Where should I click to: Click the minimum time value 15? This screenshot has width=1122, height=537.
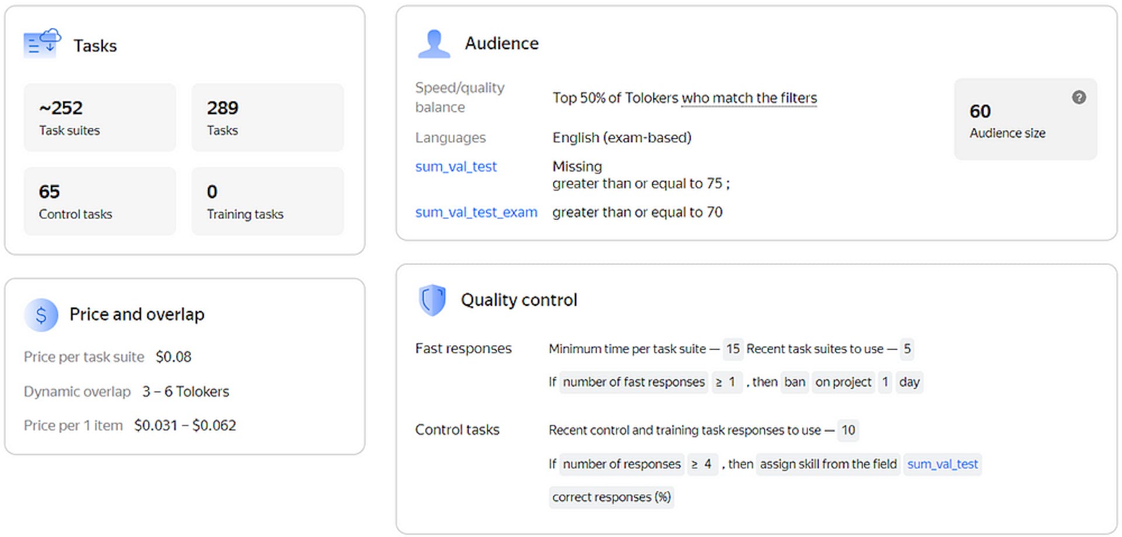(733, 349)
